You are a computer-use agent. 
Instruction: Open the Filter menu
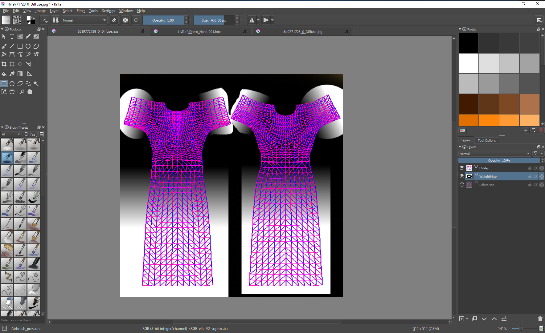tap(81, 11)
